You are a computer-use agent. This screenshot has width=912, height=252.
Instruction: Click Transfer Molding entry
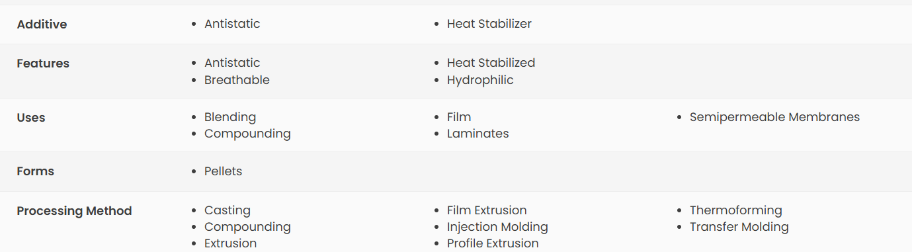[739, 227]
